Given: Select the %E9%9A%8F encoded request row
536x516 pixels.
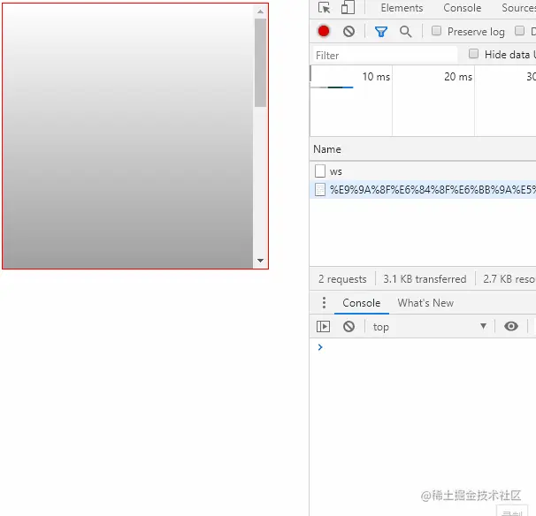Looking at the screenshot, I should click(423, 190).
